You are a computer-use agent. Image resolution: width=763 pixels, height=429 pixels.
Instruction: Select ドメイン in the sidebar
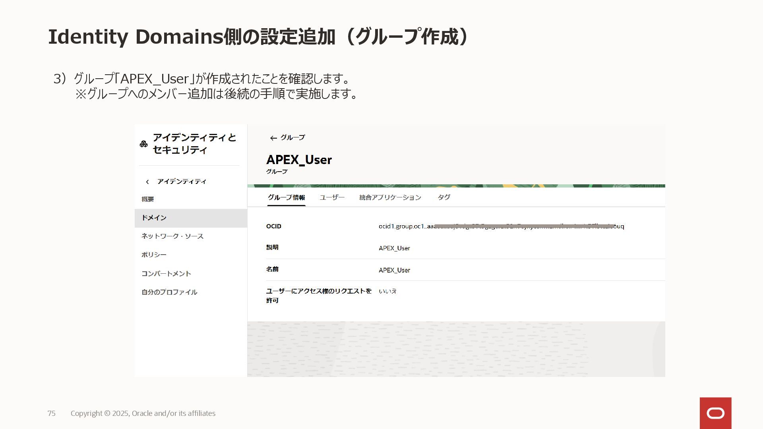point(191,218)
